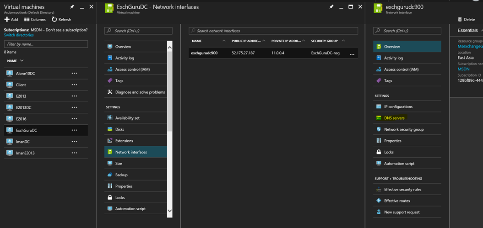Open Properties in ExchGuruDC VM menu
The height and width of the screenshot is (228, 483).
click(136, 186)
